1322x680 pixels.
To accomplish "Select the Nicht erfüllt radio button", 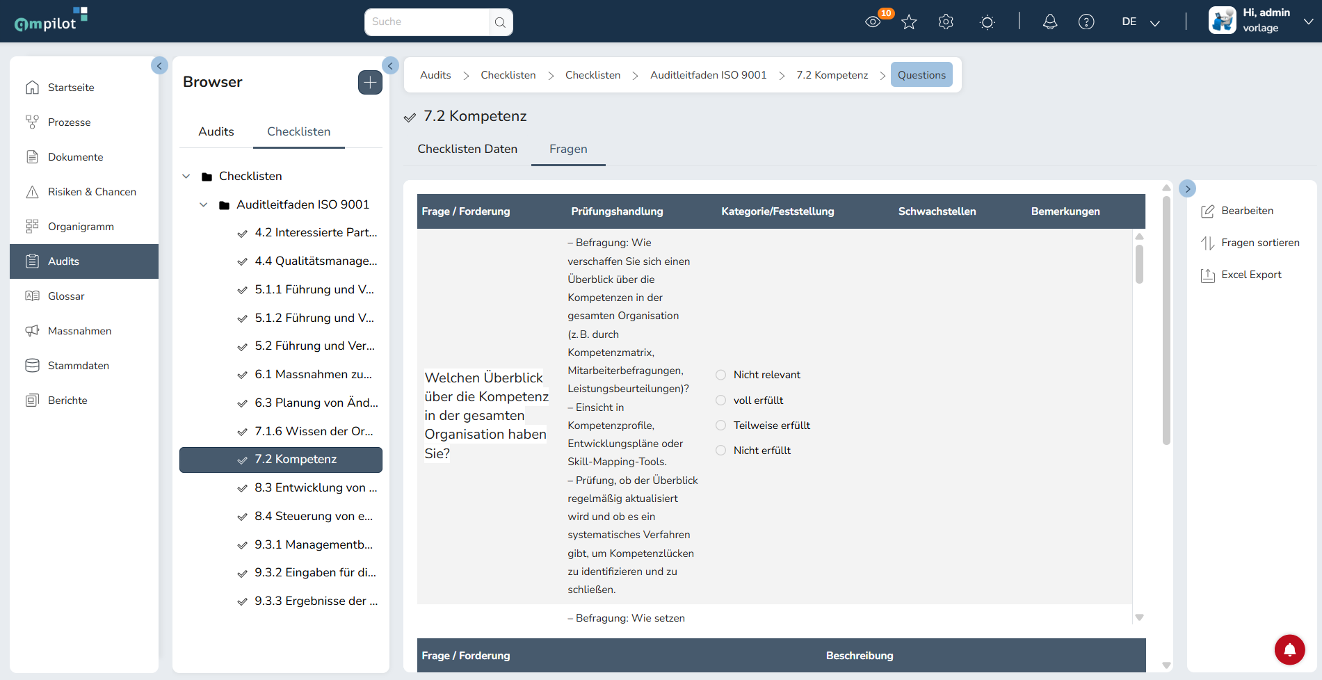I will click(721, 451).
